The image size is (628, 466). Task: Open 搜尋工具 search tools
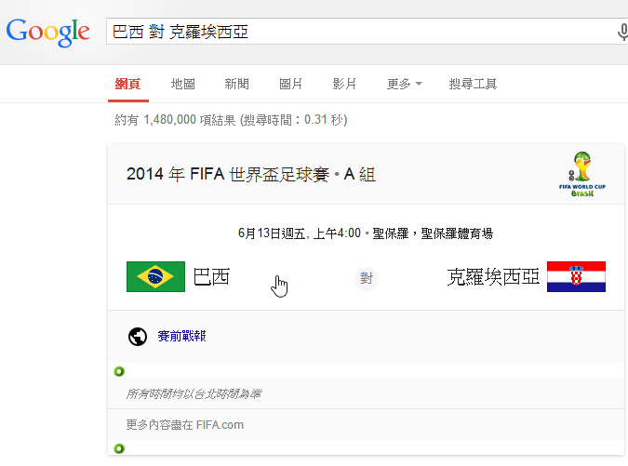(473, 84)
